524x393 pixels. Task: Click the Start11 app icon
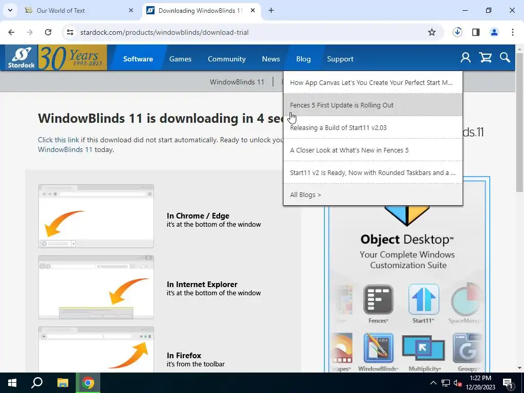(423, 300)
